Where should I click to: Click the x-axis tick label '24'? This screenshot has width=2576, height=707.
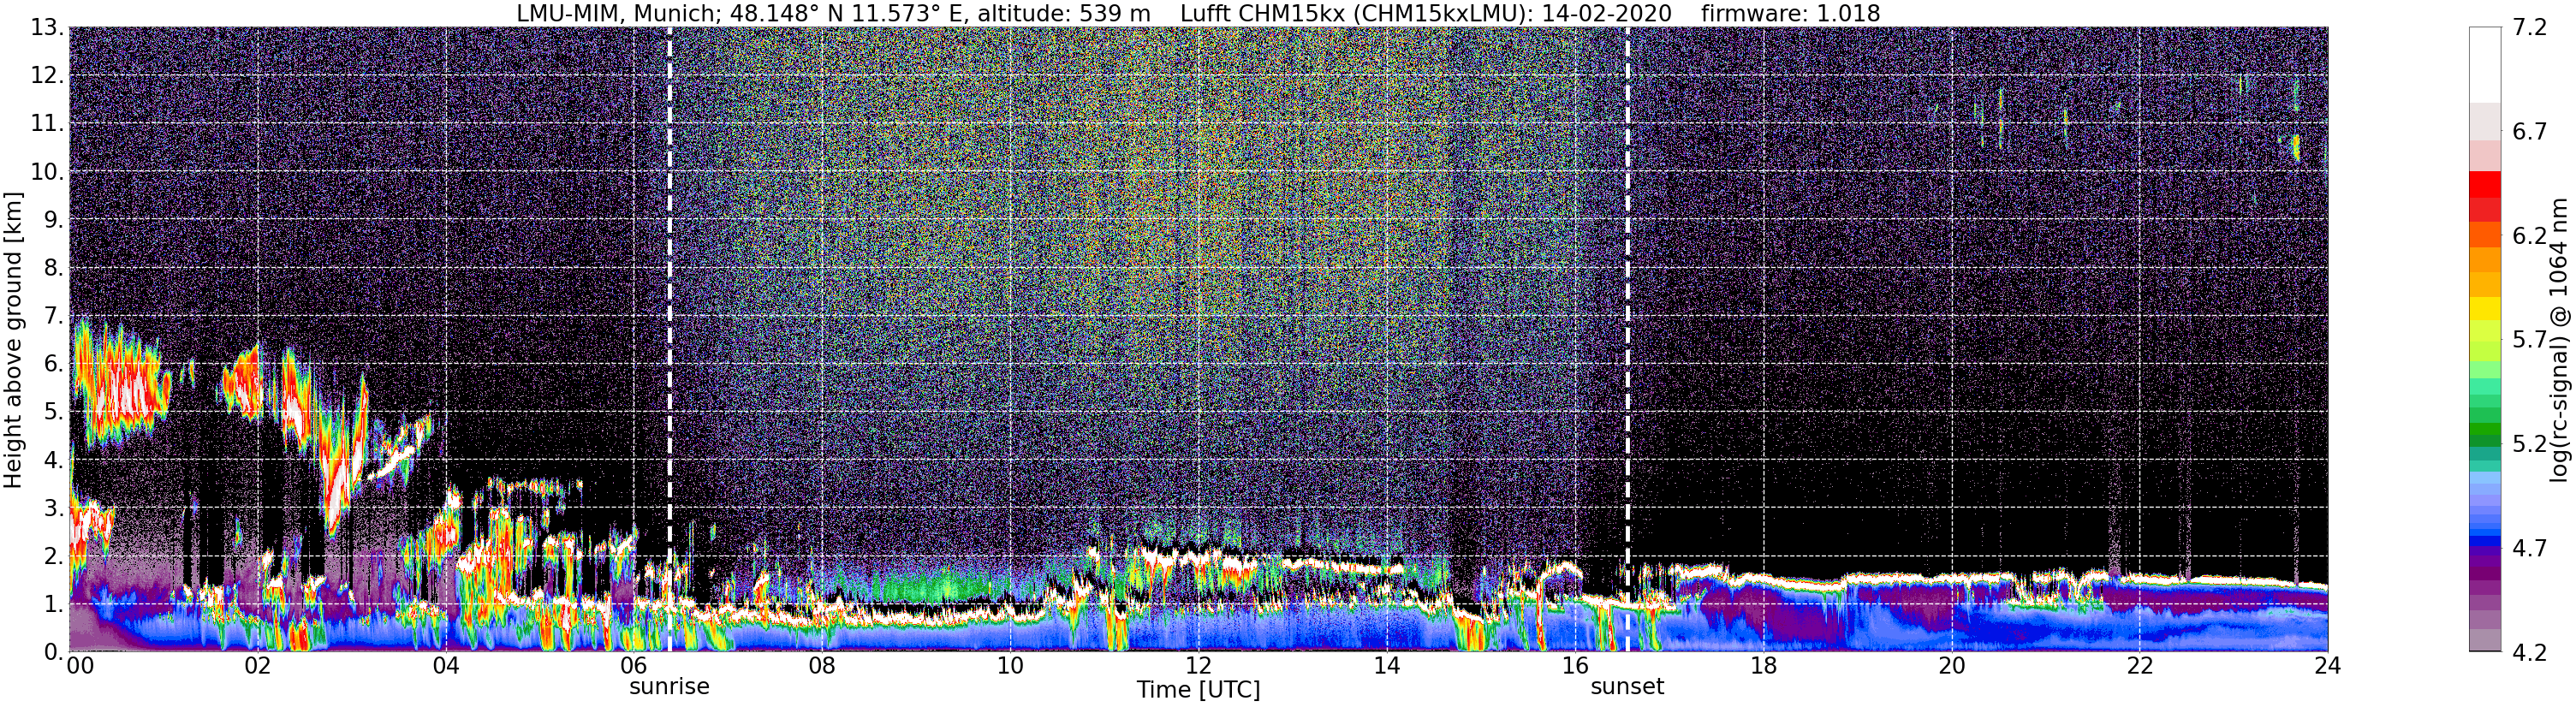tap(2327, 666)
